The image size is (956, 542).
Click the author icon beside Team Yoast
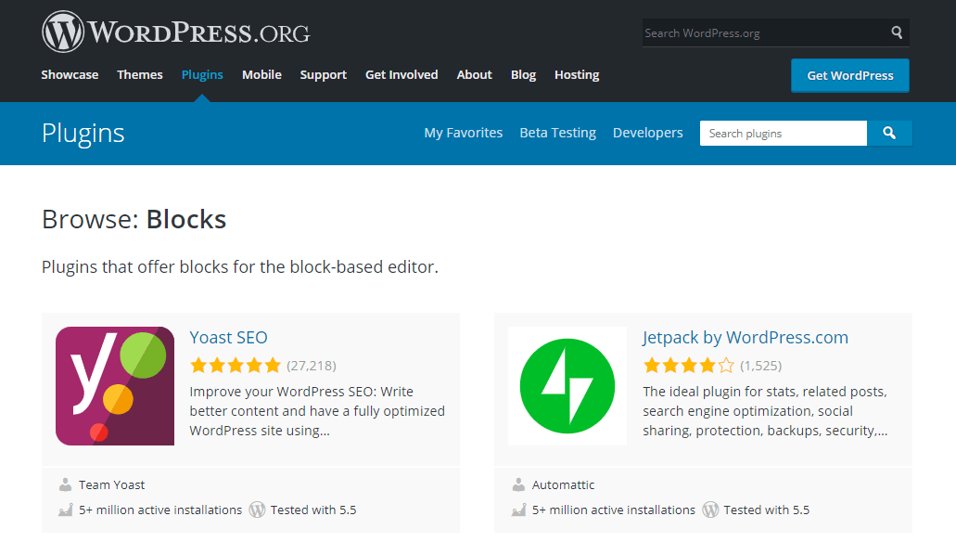pos(65,484)
